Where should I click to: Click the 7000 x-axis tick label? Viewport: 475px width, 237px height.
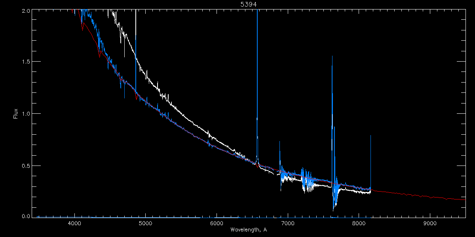click(288, 223)
